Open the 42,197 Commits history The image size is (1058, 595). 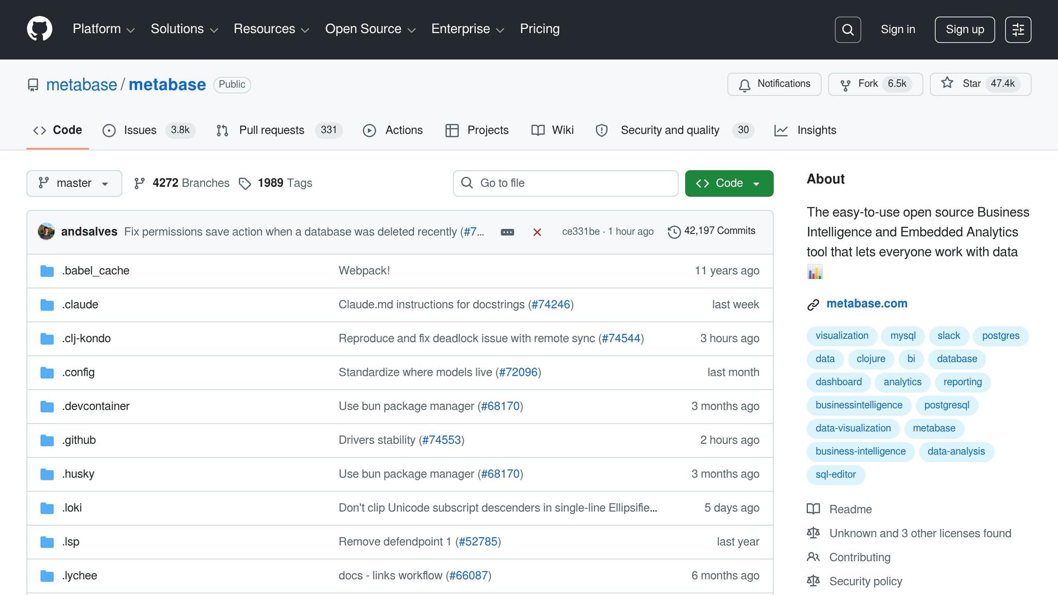[x=711, y=231]
